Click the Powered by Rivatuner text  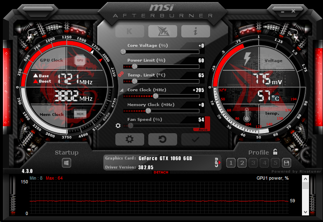[296, 171]
